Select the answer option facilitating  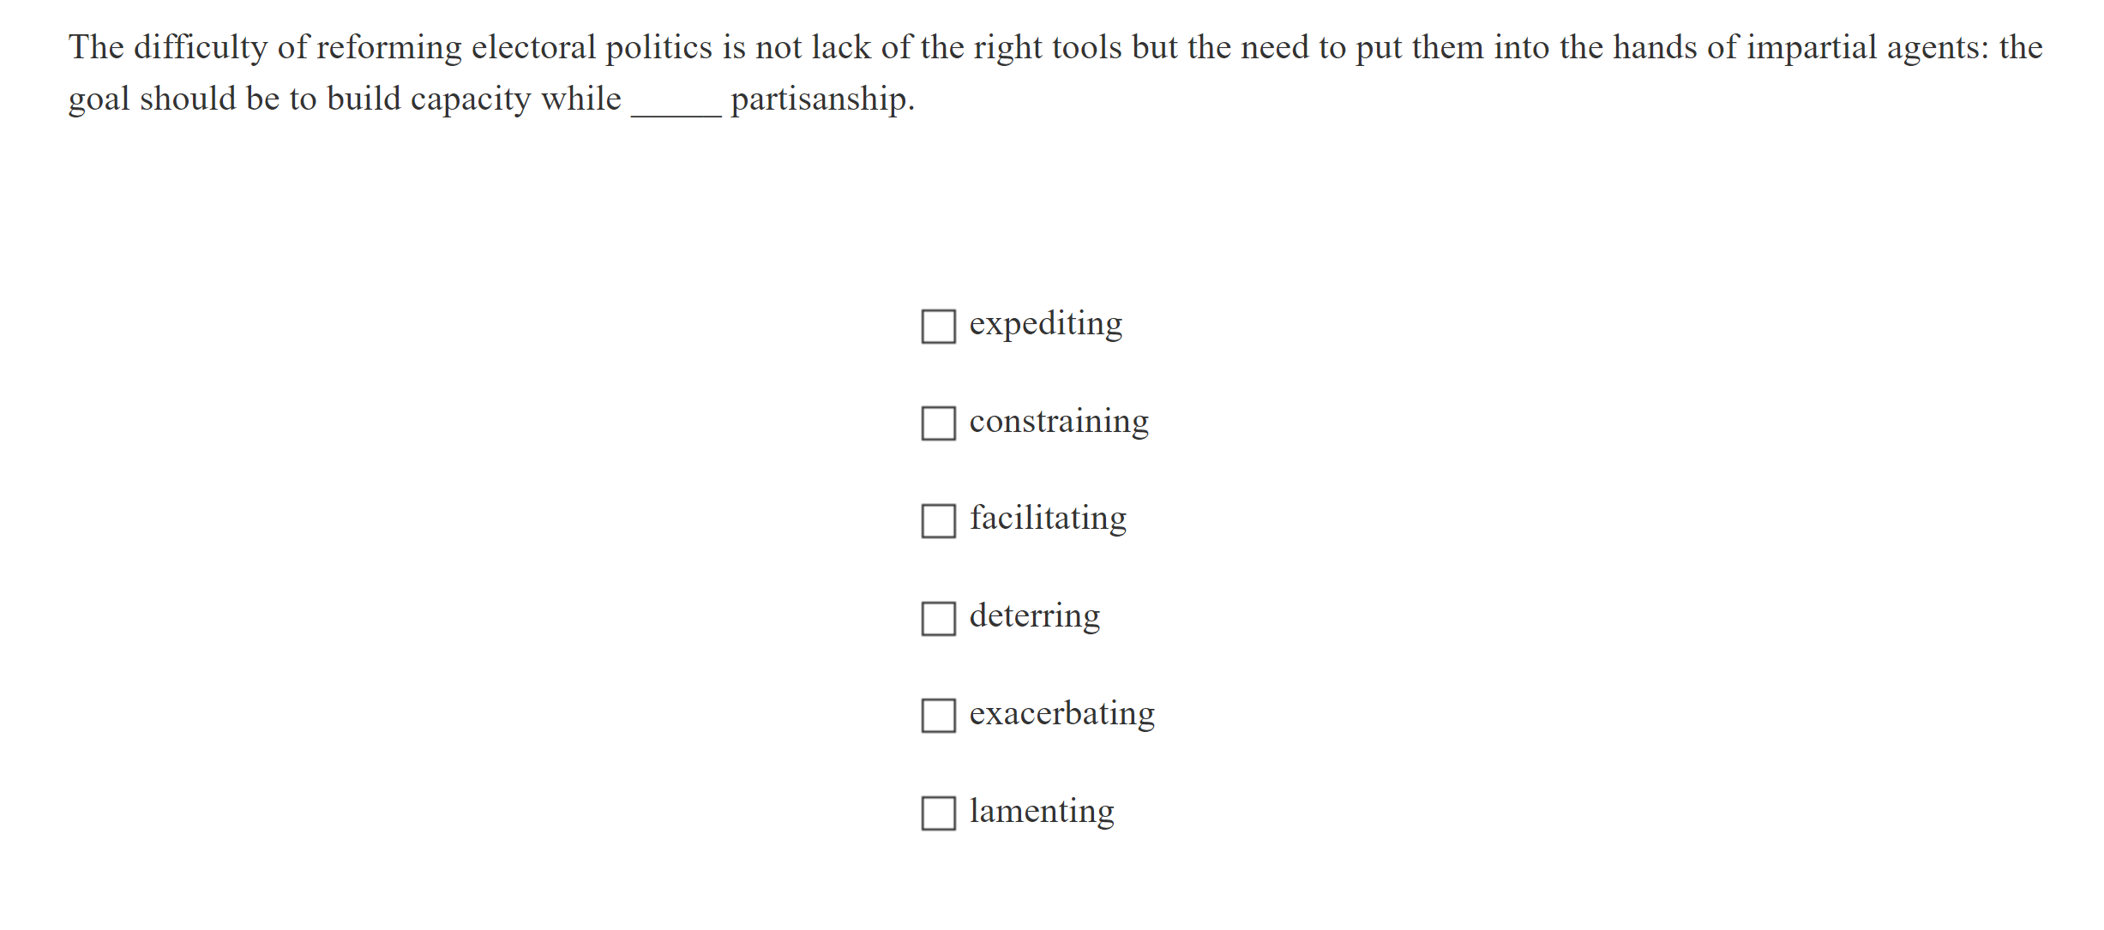pos(939,520)
